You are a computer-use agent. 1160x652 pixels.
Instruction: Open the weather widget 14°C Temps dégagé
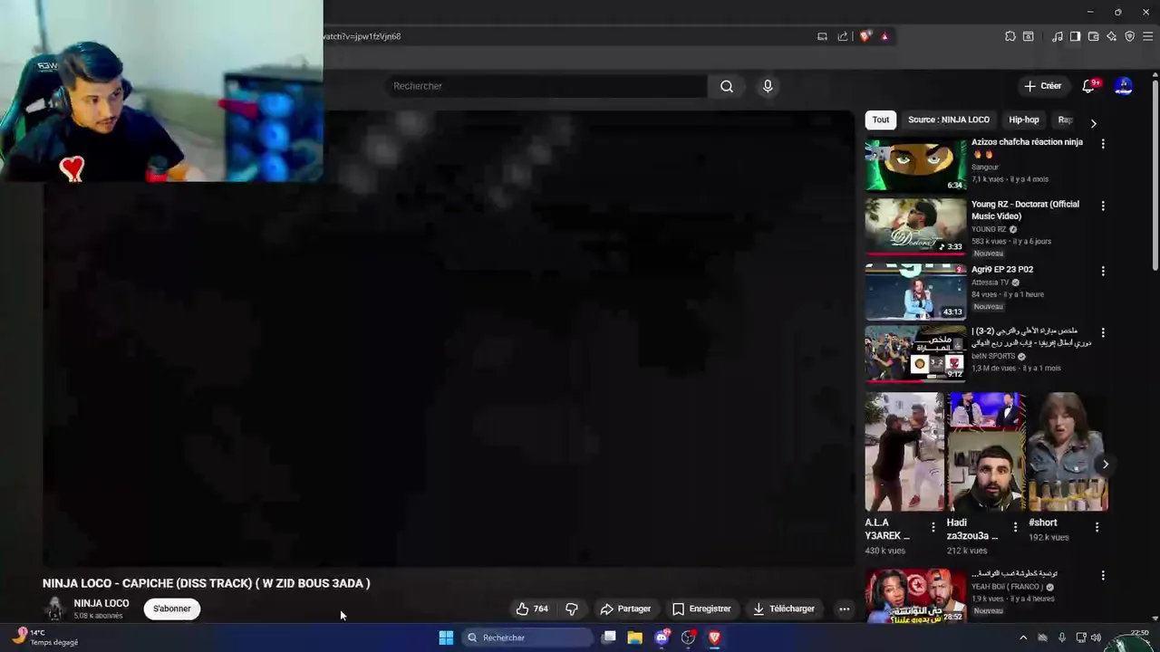[45, 638]
